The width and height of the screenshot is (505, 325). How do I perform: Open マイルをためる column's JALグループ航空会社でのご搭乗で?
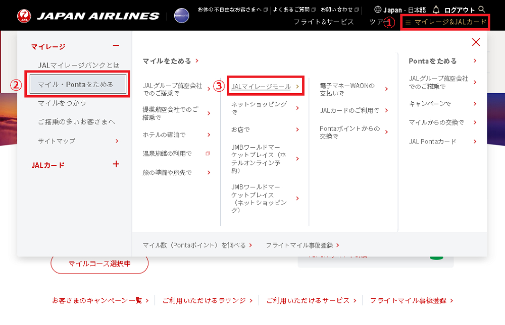point(176,89)
